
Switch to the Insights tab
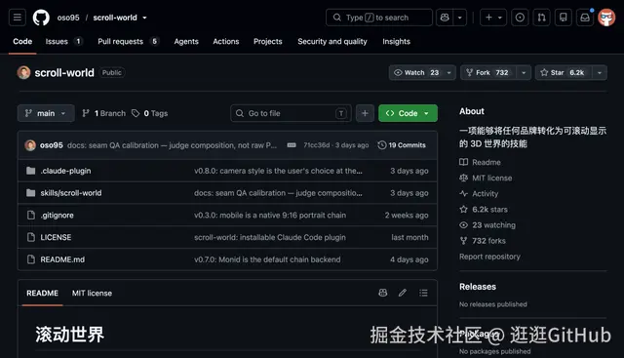click(x=396, y=41)
